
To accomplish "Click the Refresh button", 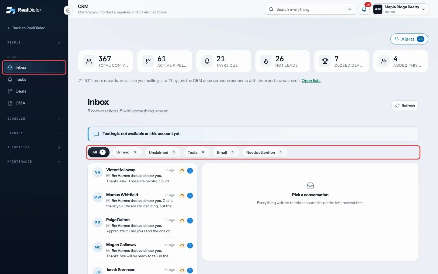I will point(405,106).
